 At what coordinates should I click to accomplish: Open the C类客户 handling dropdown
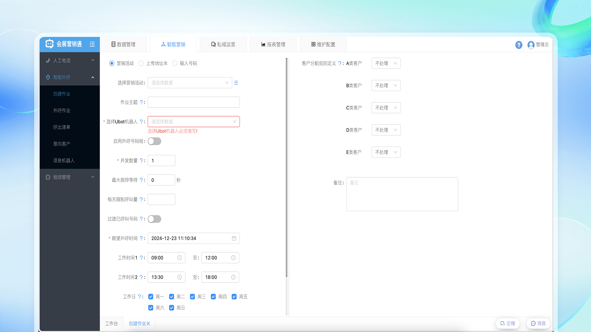point(386,108)
